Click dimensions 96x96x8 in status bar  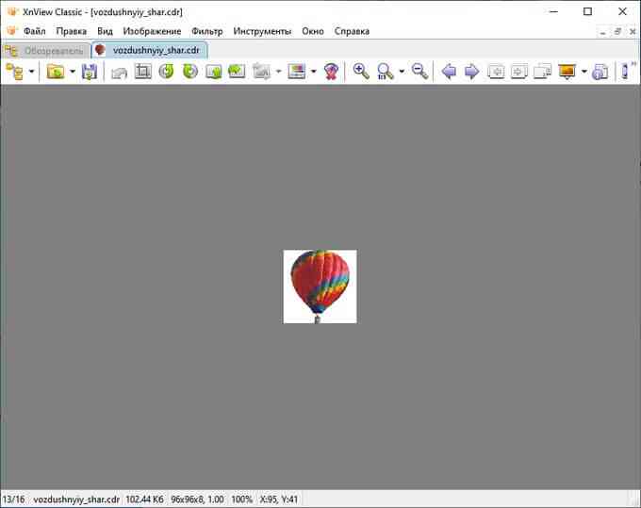197,500
